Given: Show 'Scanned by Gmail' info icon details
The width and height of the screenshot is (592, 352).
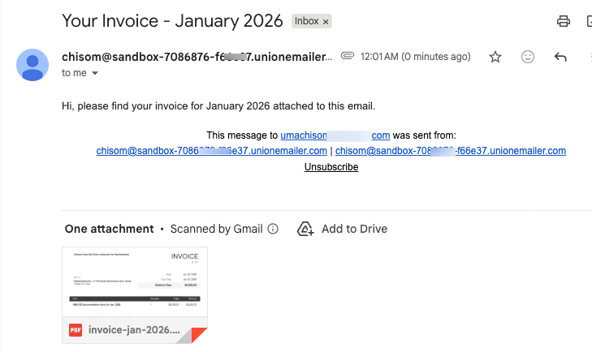Looking at the screenshot, I should (x=273, y=229).
